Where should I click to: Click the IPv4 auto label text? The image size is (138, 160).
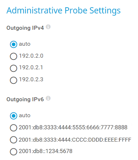point(25,44)
